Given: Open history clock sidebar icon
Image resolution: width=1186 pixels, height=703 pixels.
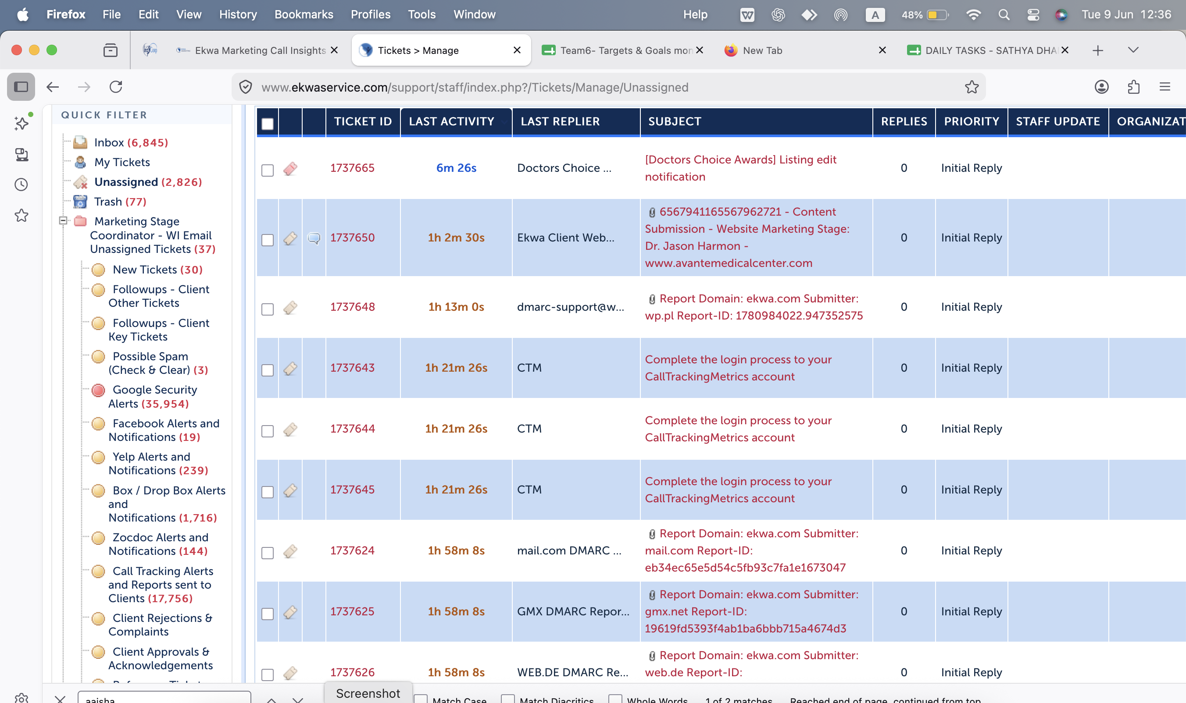Looking at the screenshot, I should (21, 185).
